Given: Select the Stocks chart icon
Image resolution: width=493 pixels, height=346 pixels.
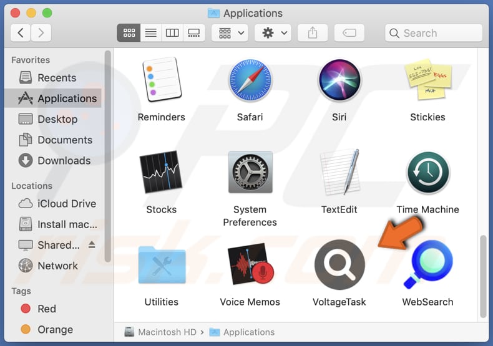Looking at the screenshot, I should (161, 171).
